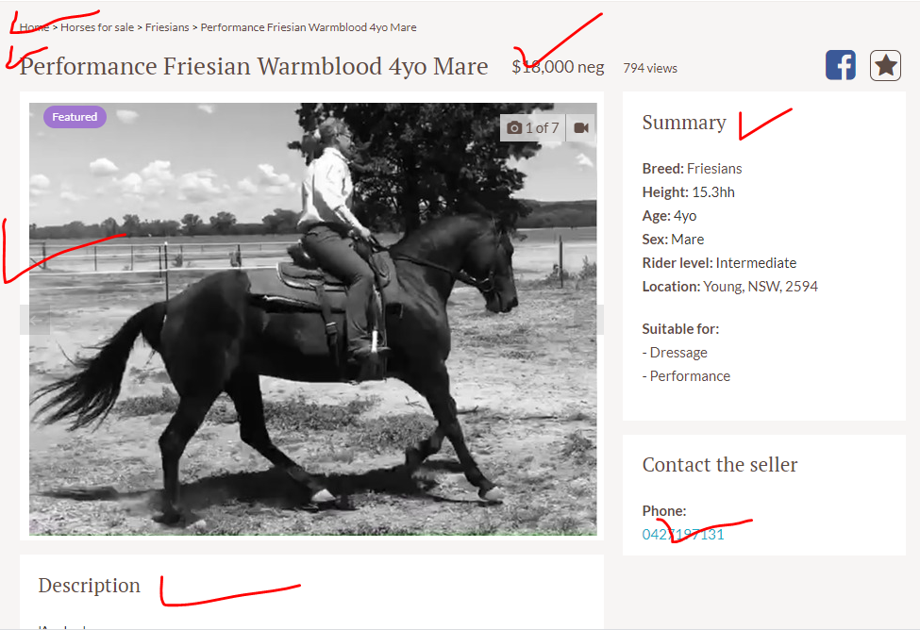Screen dimensions: 920x630
Task: Click the purple Featured badge
Action: coord(75,117)
